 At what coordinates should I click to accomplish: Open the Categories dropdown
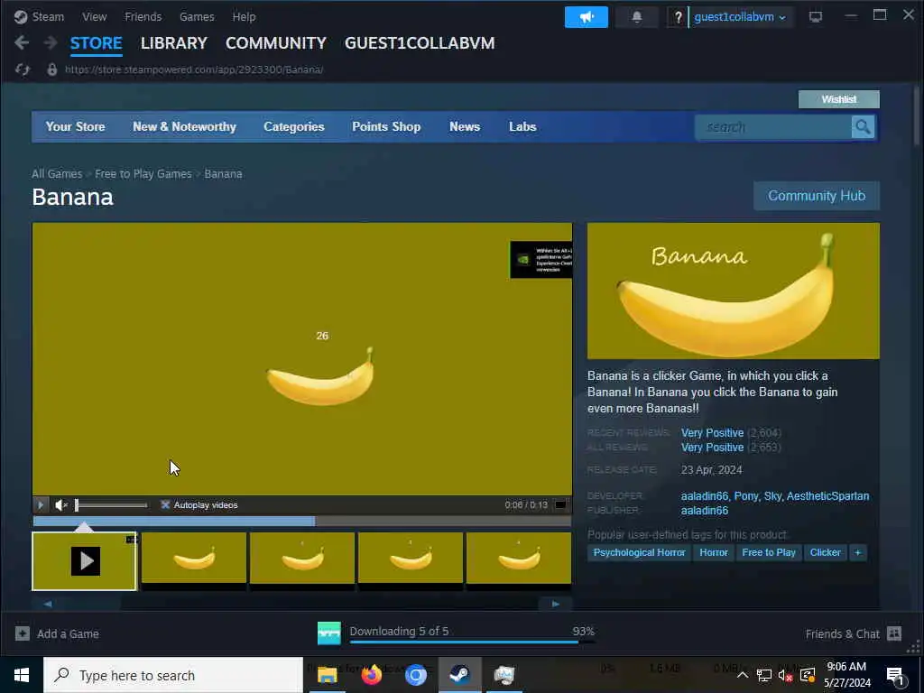[x=294, y=126]
